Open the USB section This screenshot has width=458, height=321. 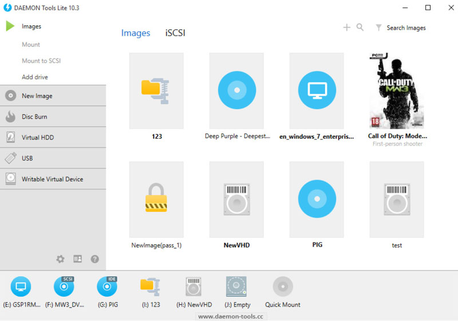[53, 158]
